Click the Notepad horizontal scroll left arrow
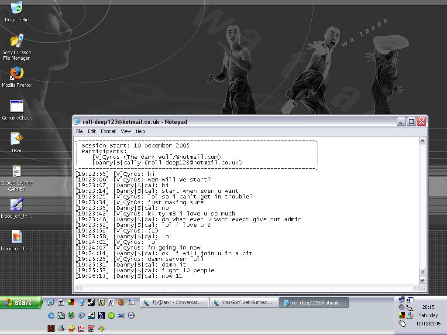447x335 pixels. tap(78, 288)
